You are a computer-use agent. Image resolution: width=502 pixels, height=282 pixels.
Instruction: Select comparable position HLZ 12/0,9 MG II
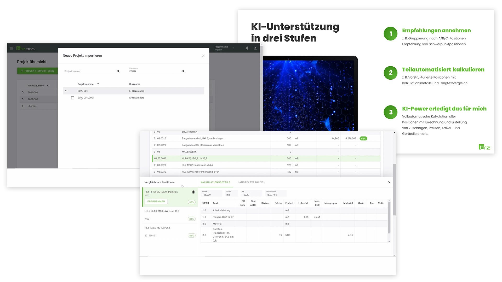click(170, 232)
